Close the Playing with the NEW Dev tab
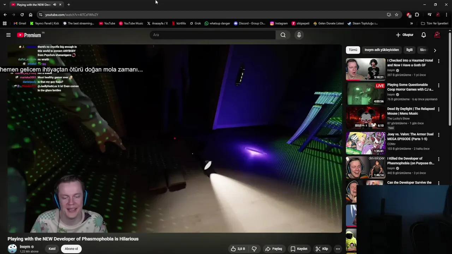This screenshot has width=452, height=254. click(60, 5)
